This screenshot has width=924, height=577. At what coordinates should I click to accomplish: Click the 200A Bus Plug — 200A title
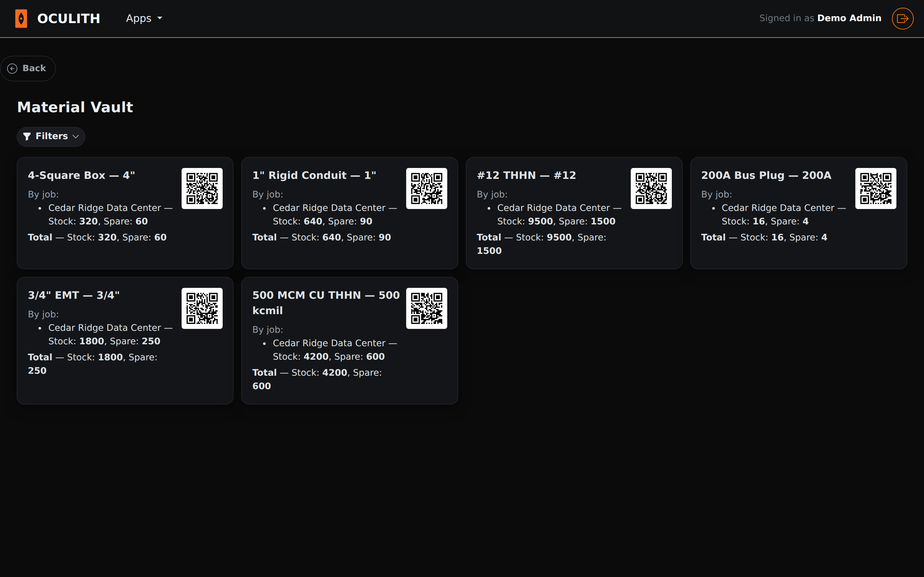click(766, 175)
